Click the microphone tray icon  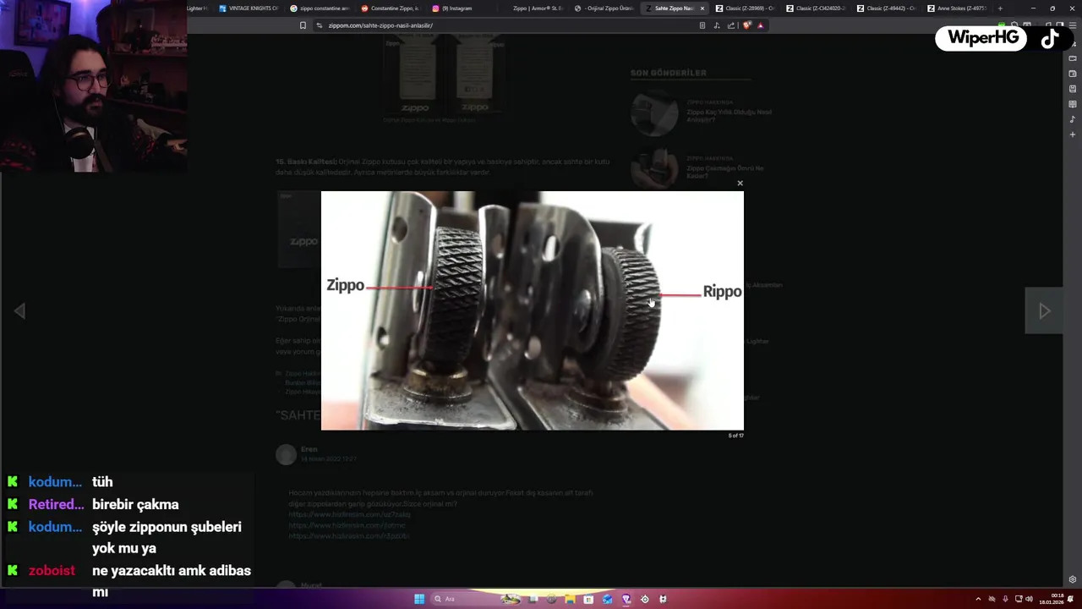[1005, 599]
